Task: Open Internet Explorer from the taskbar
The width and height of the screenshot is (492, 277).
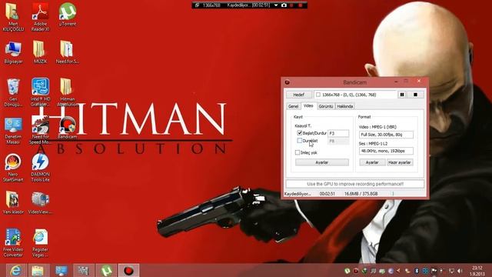Action: pos(15,270)
